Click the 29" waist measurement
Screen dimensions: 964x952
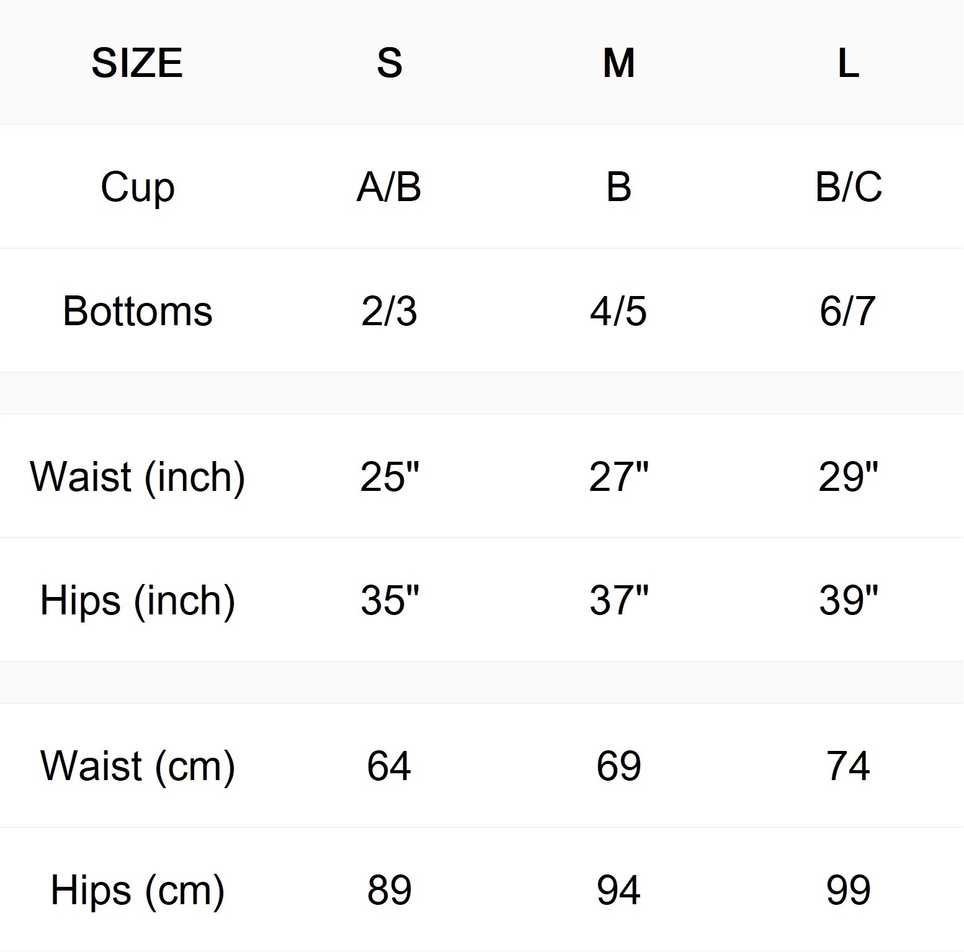848,477
